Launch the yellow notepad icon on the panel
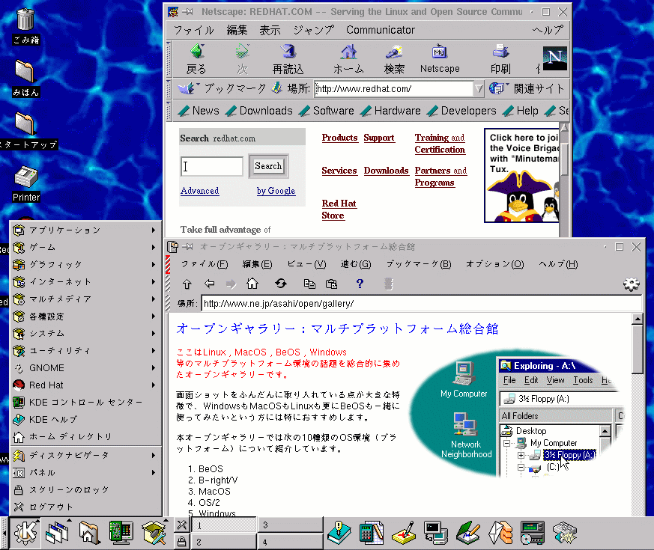654x550 pixels. point(403,533)
